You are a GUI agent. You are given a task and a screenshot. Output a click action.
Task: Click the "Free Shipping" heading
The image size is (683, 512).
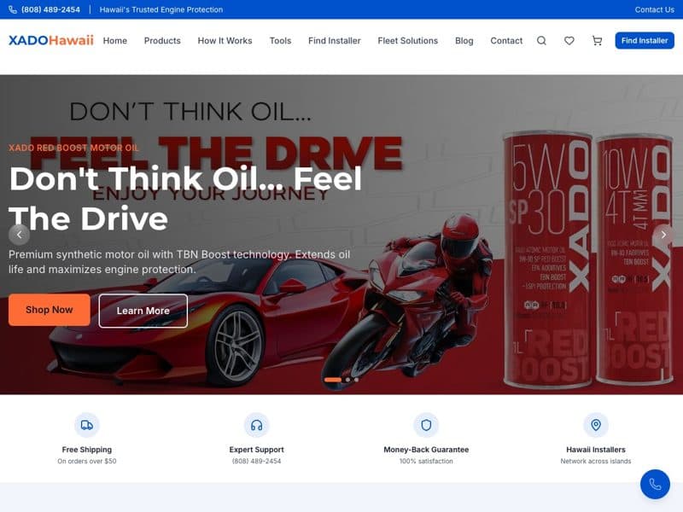coord(87,450)
